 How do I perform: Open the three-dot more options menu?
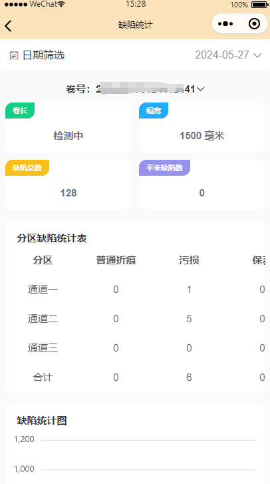point(225,24)
